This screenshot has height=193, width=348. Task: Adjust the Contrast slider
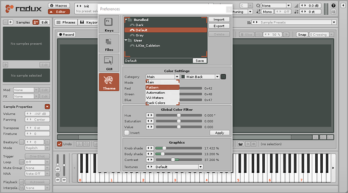click(173, 160)
